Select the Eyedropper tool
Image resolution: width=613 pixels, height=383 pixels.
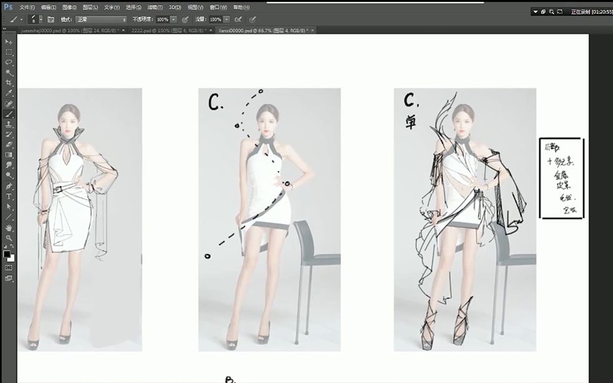tap(8, 92)
